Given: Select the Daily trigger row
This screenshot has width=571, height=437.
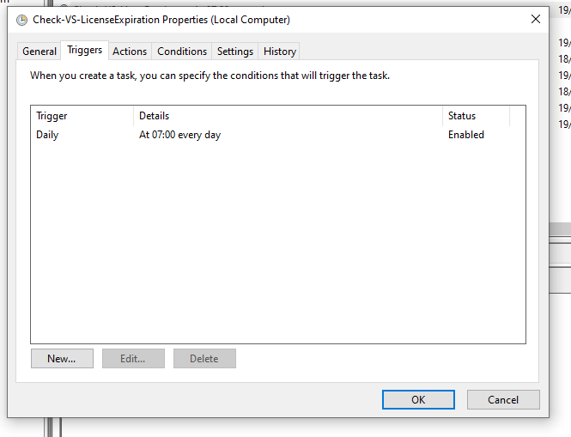Looking at the screenshot, I should [x=47, y=135].
